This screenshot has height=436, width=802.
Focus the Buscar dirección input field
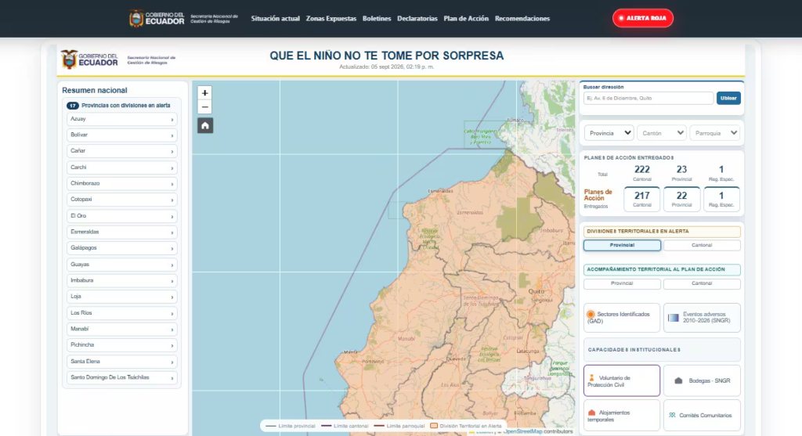[x=648, y=98]
